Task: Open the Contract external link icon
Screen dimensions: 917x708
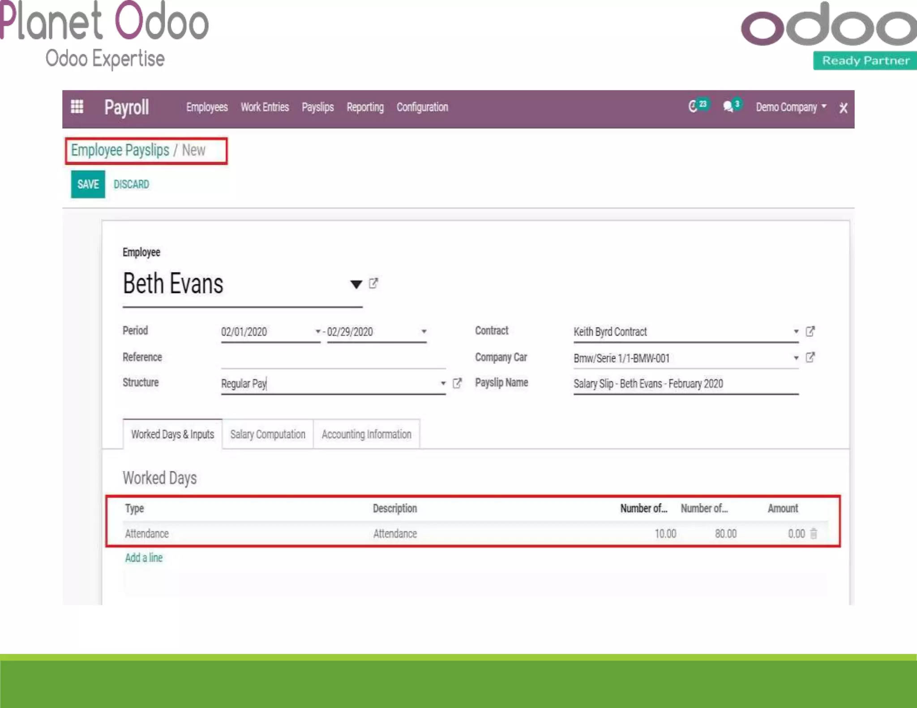Action: [810, 332]
